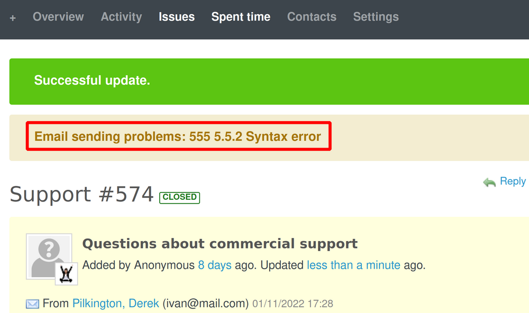
Task: Click the "less than a minute" ago link
Action: coord(353,265)
